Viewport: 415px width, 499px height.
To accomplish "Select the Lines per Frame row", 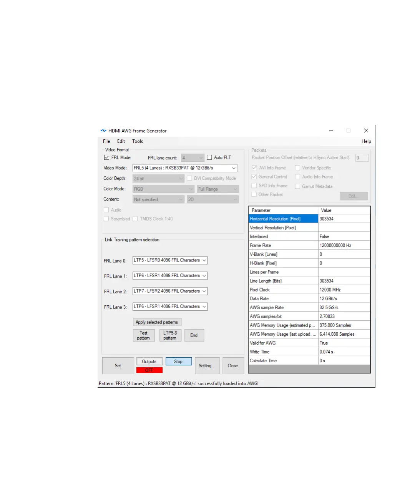I will [309, 272].
